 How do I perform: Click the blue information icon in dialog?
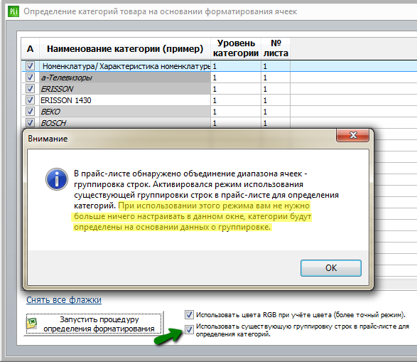[x=57, y=179]
